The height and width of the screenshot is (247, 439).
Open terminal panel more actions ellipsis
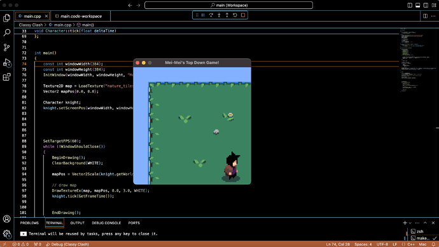[x=417, y=223]
